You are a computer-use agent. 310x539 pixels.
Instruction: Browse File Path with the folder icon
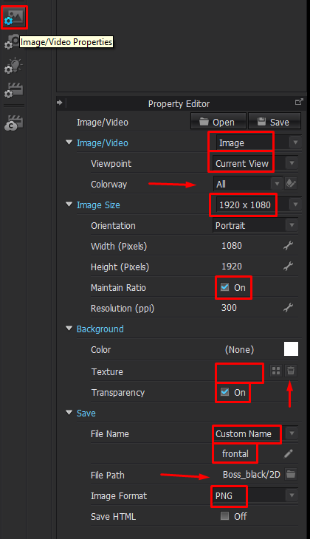[291, 474]
